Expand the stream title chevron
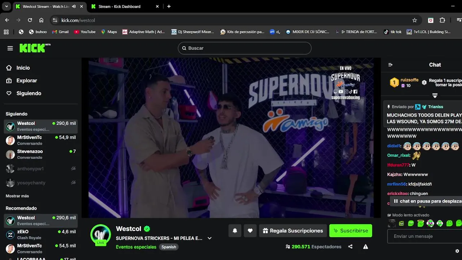 pyautogui.click(x=209, y=238)
